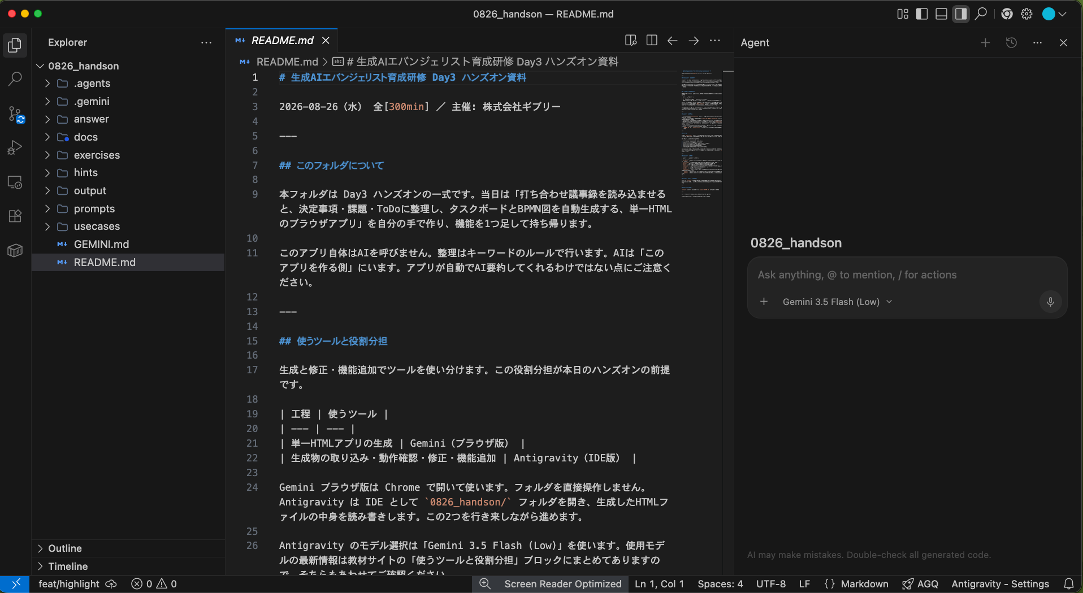Toggle Screen Reader Optimized mode
Viewport: 1083px width, 593px height.
click(562, 584)
